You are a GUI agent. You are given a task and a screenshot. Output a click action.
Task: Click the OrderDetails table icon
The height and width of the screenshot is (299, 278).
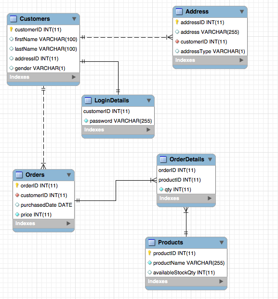point(163,159)
